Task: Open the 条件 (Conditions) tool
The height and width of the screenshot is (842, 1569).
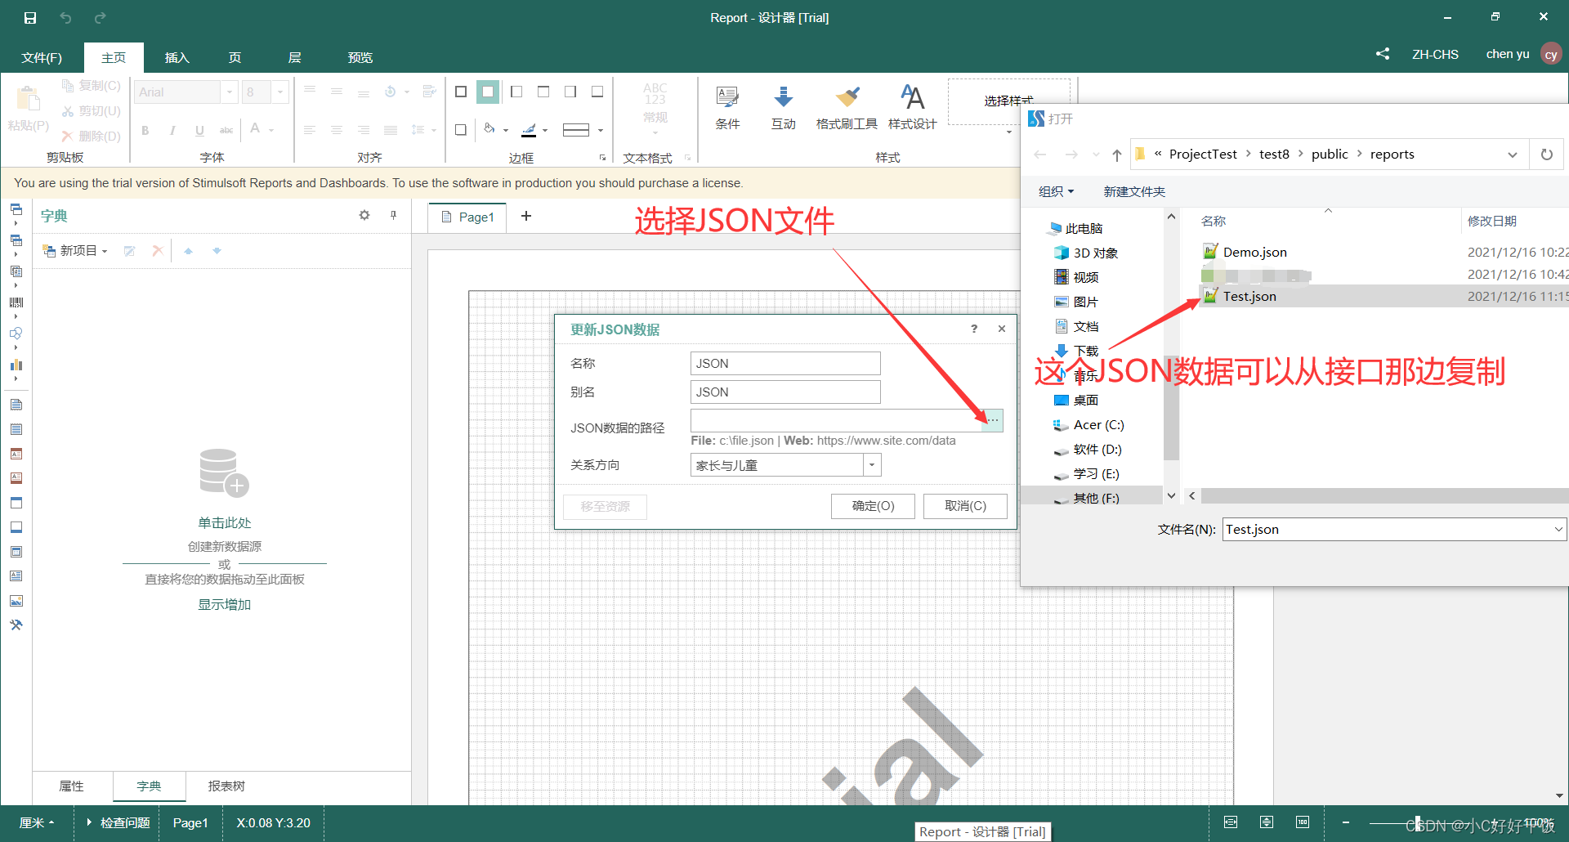Action: (x=727, y=108)
